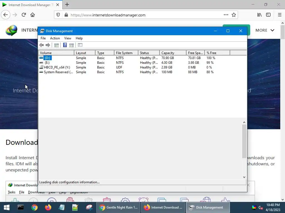Image resolution: width=285 pixels, height=213 pixels.
Task: Open Tasks menu in IDM screenshot below
Action: click(11, 192)
